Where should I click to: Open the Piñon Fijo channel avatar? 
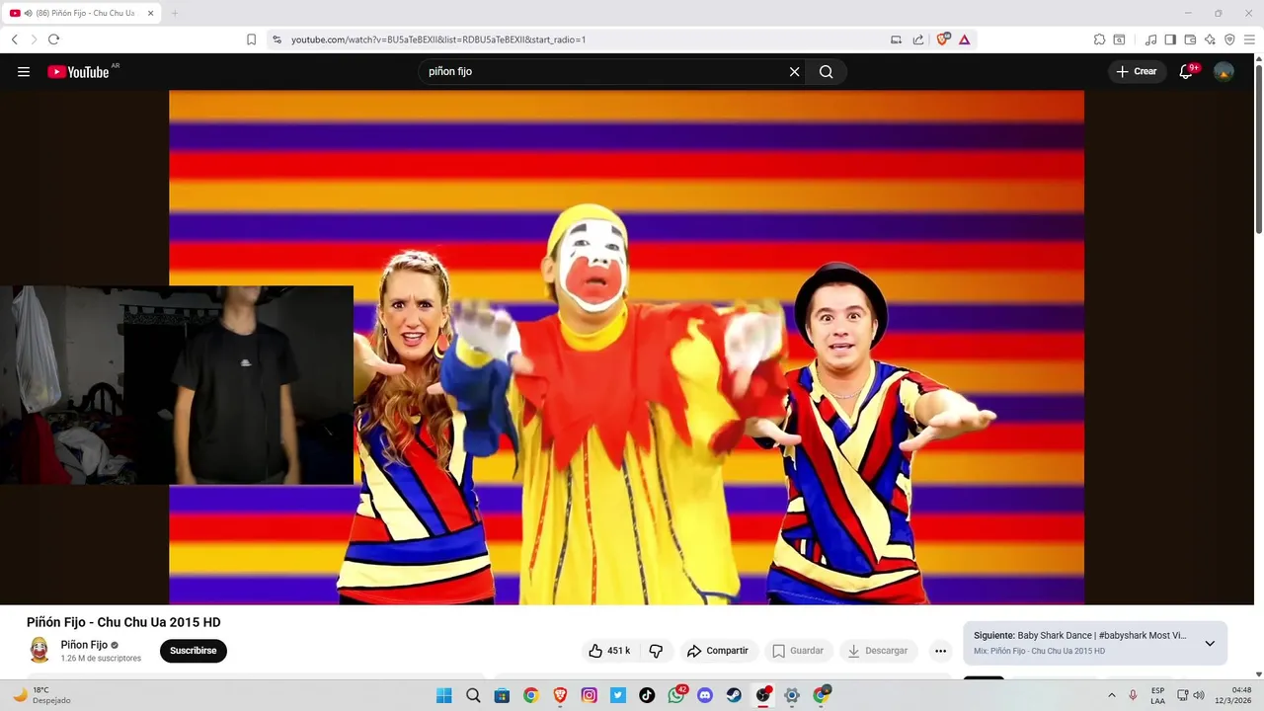pyautogui.click(x=39, y=650)
